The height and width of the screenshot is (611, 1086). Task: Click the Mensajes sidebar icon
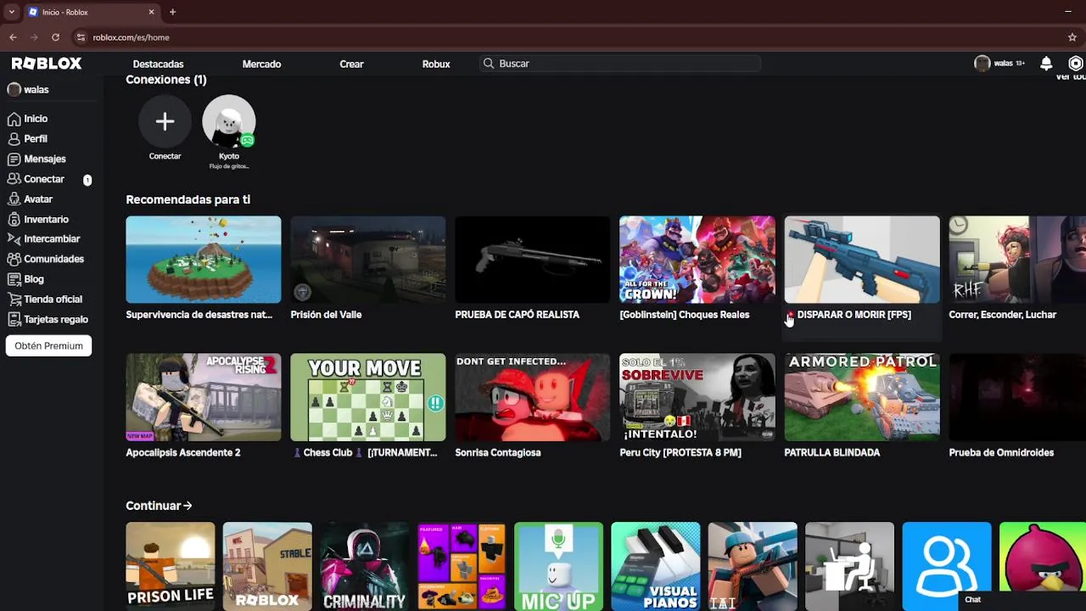point(14,159)
